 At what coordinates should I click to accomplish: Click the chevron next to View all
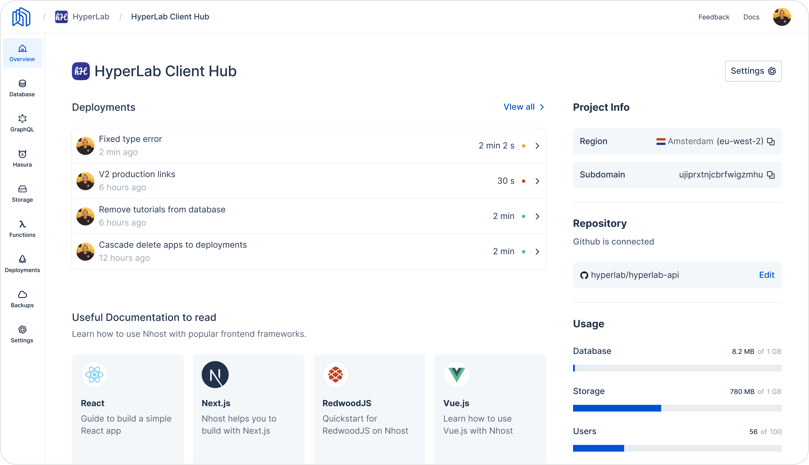click(542, 107)
